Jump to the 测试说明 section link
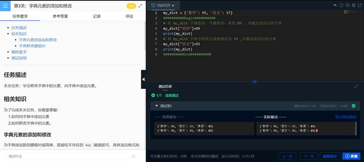This screenshot has width=364, height=162. 19,58
